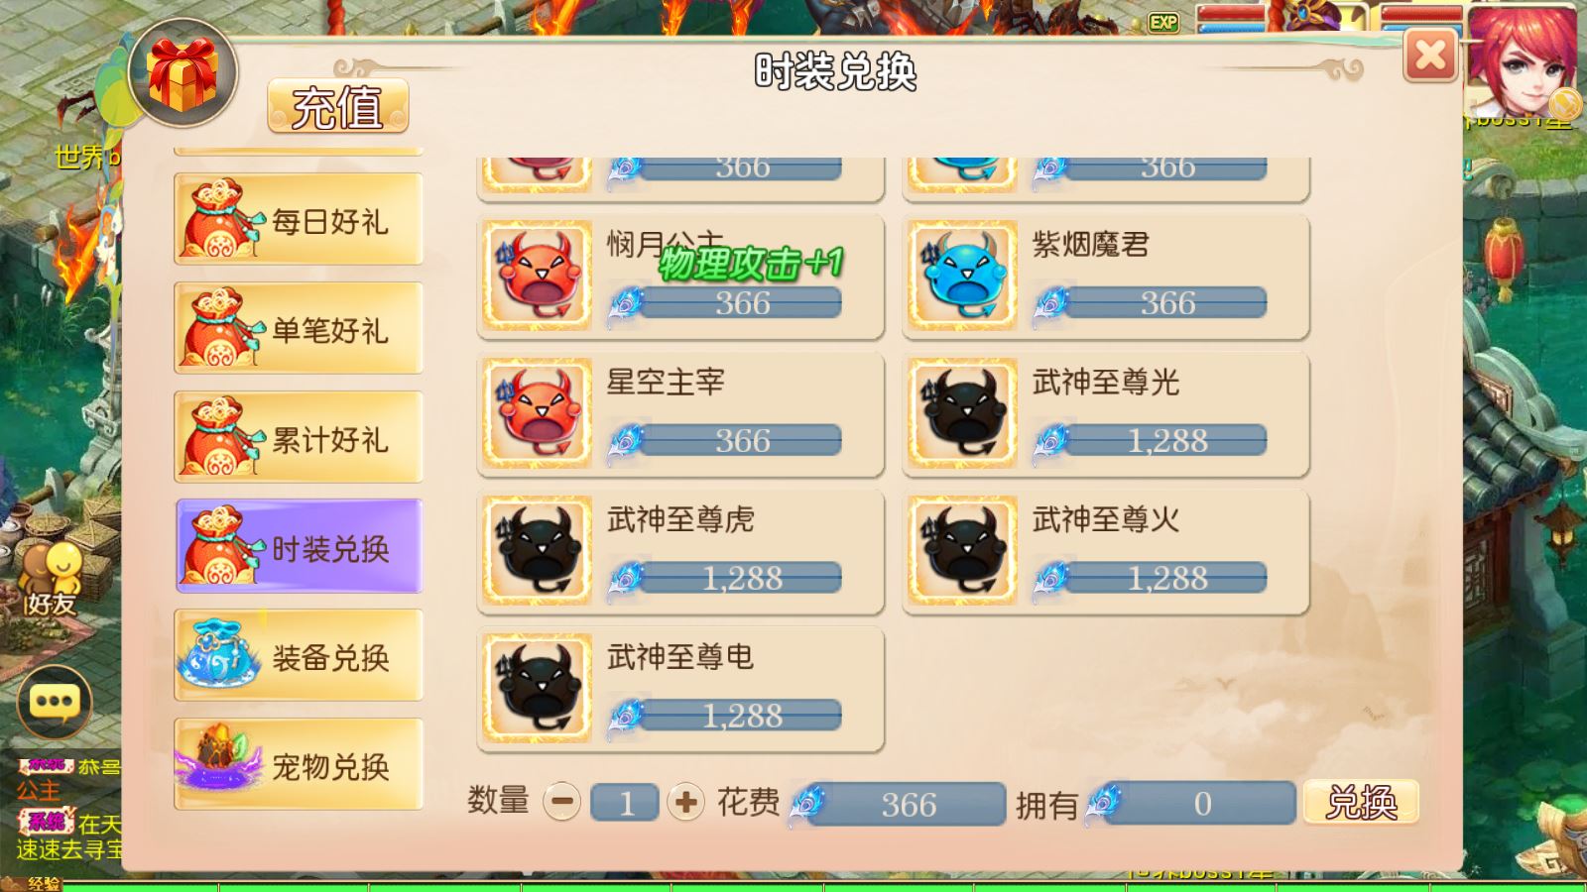Viewport: 1587px width, 892px height.
Task: Click the 兑换 exchange button
Action: [1361, 802]
